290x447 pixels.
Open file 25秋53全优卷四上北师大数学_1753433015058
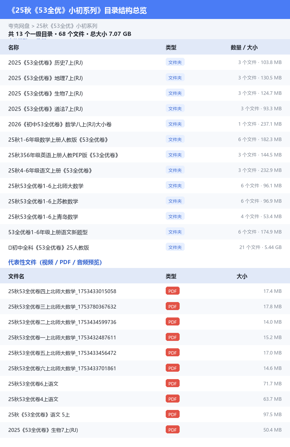click(x=62, y=291)
